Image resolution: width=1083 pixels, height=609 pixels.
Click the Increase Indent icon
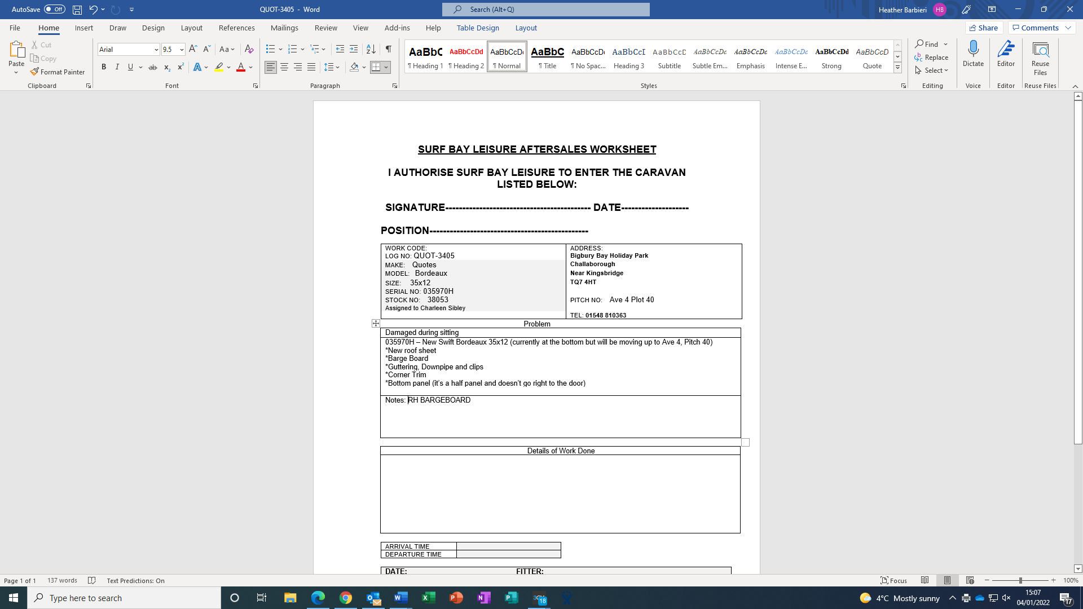pos(354,49)
